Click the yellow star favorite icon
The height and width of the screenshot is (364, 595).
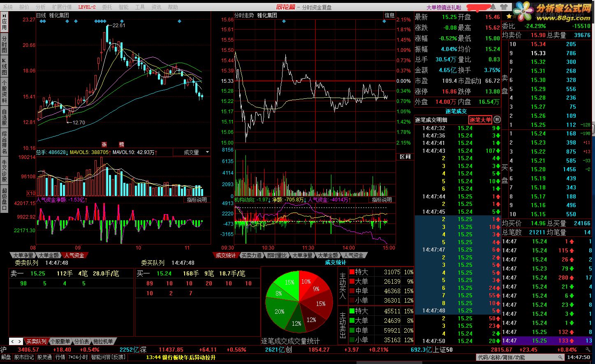pos(509,16)
